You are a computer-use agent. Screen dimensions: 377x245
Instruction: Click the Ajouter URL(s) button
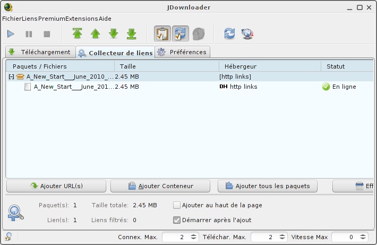56,186
